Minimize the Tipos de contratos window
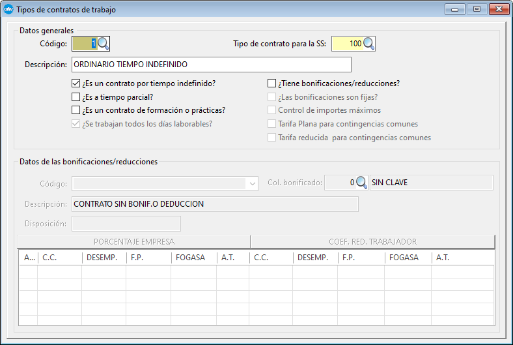This screenshot has height=345, width=513. (x=455, y=8)
